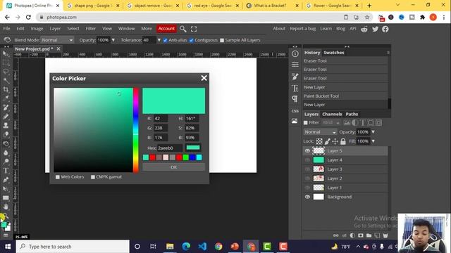Open Photopea Reddit page icon
Screen dimensions: 451x253
364,29
